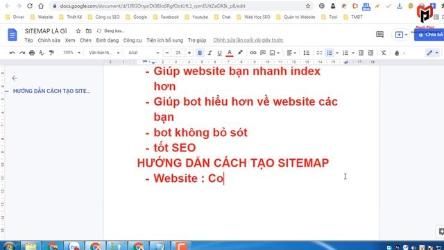Open the Trợ giúp menu
This screenshot has width=444, height=250.
tap(197, 40)
